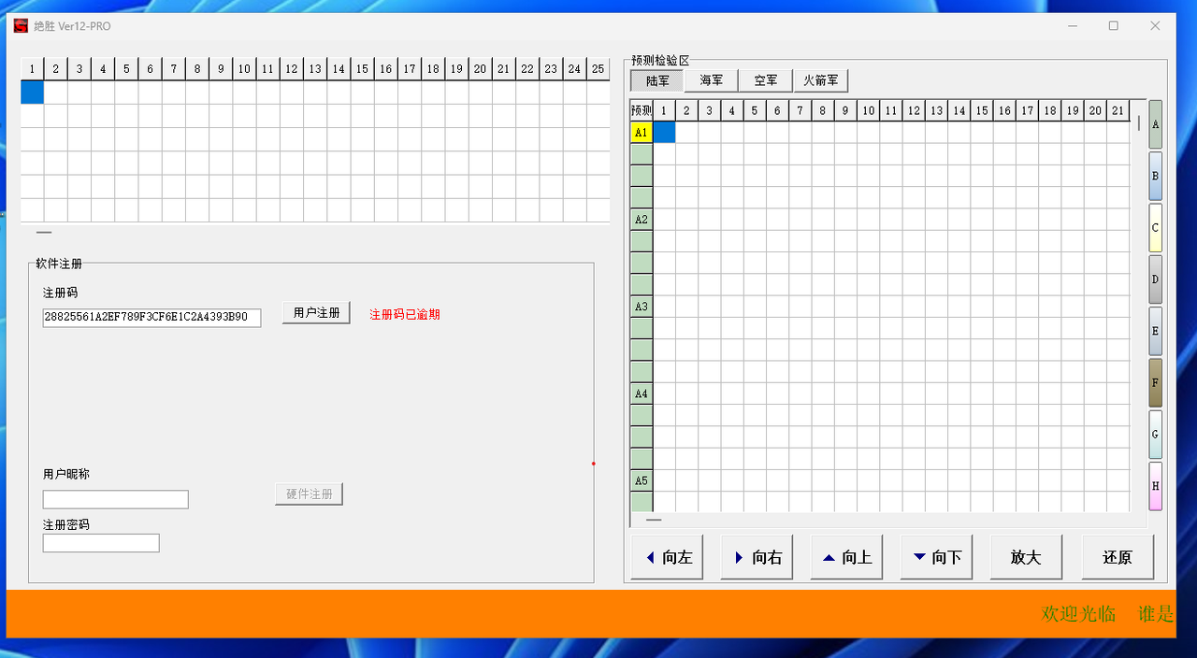Click the 还原 restore button

[1118, 557]
